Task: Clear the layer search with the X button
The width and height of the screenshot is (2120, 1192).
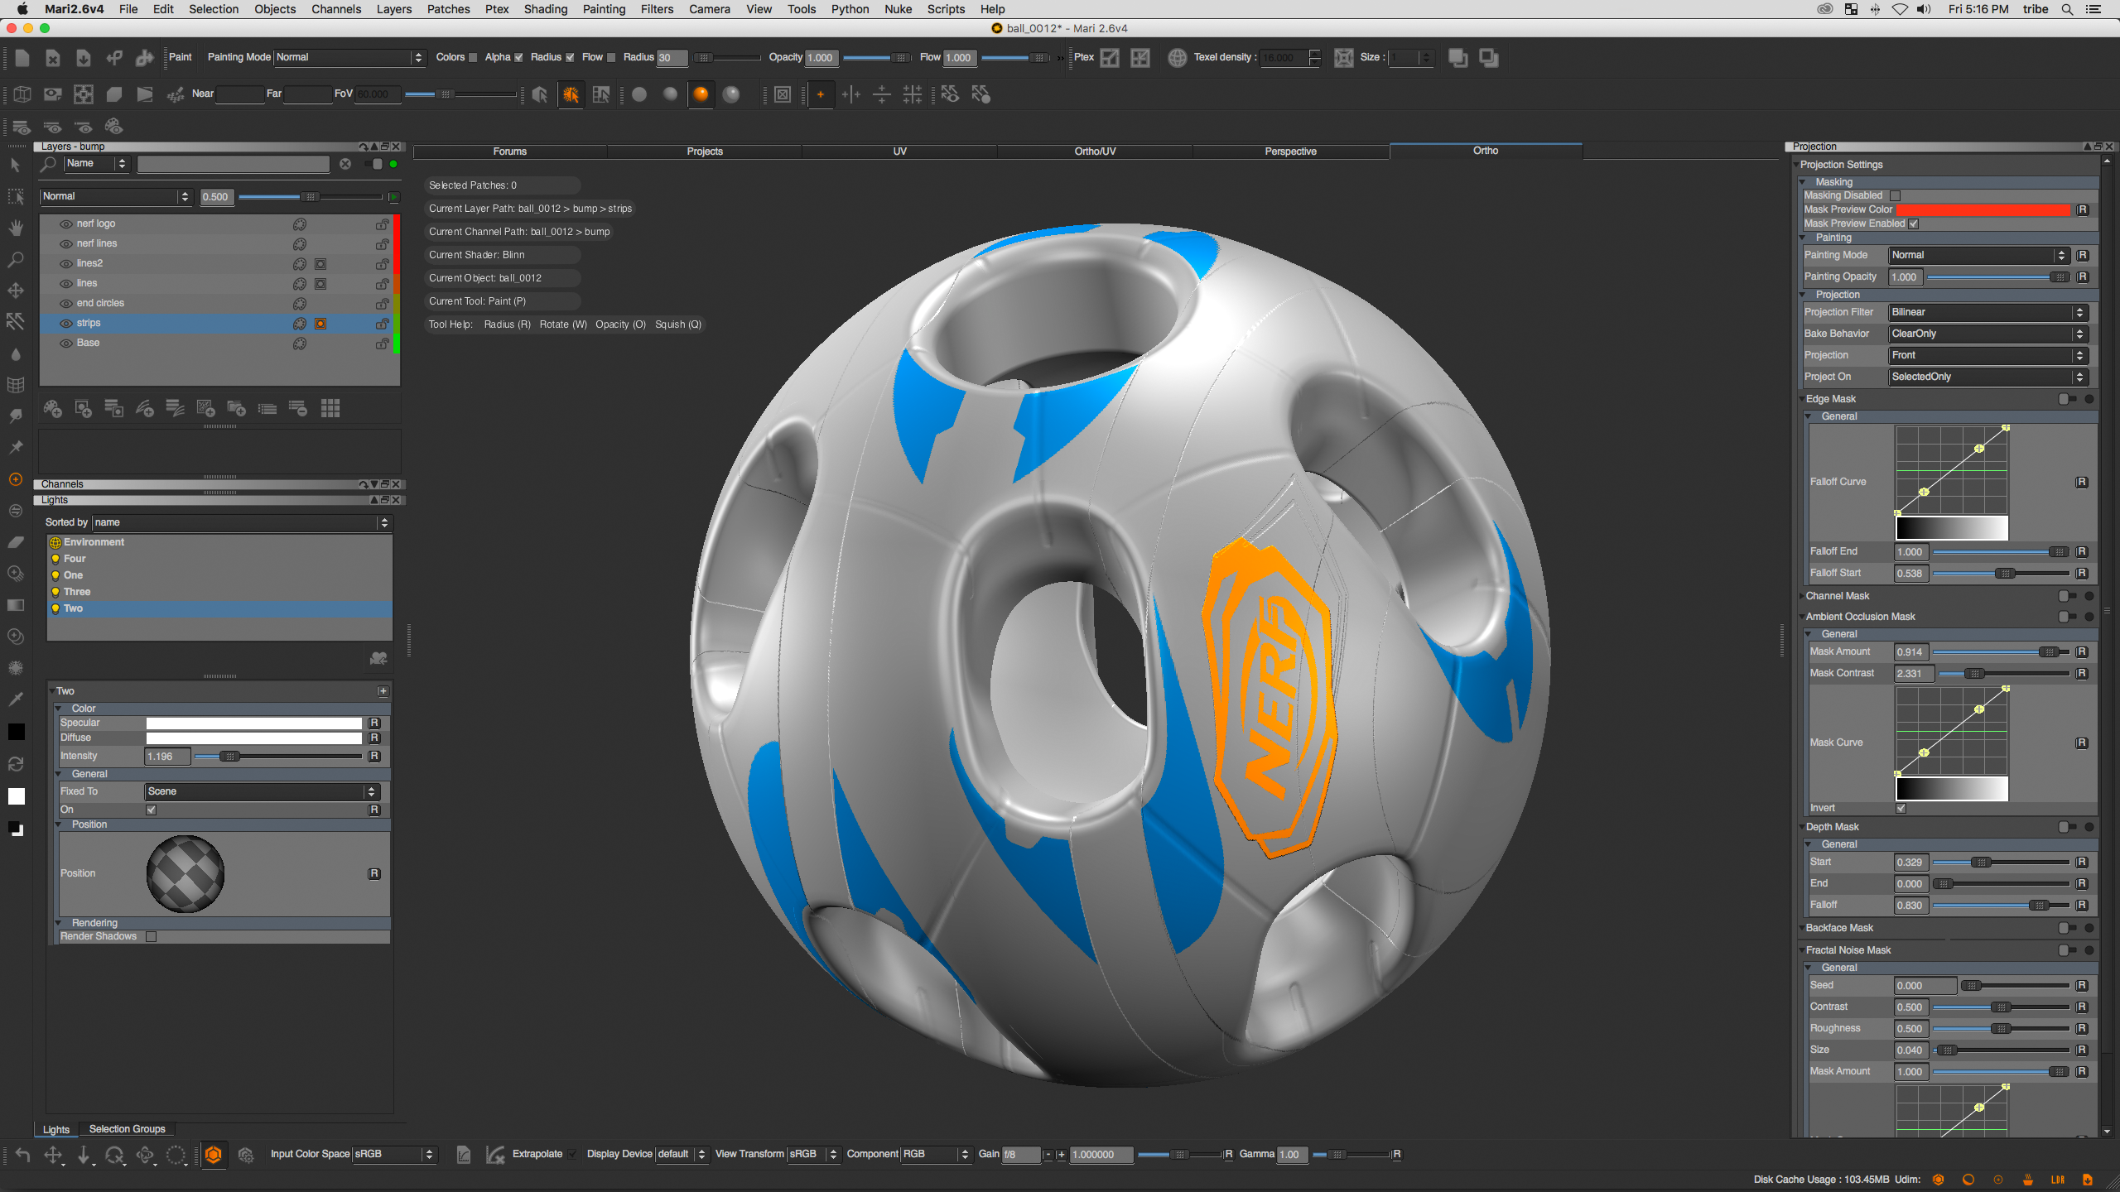Action: 345,164
